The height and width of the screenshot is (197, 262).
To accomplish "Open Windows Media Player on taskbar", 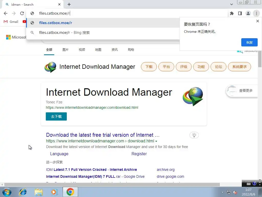I will 54,192.
